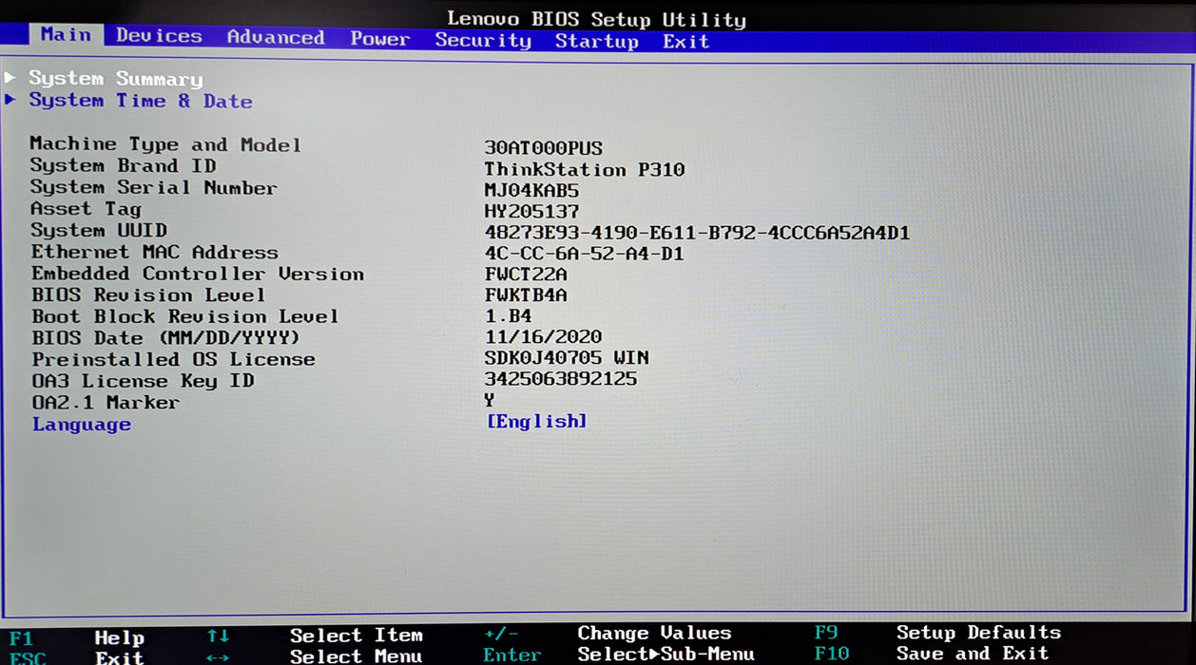
Task: Click the Ethernet MAC Address label
Action: 155,252
